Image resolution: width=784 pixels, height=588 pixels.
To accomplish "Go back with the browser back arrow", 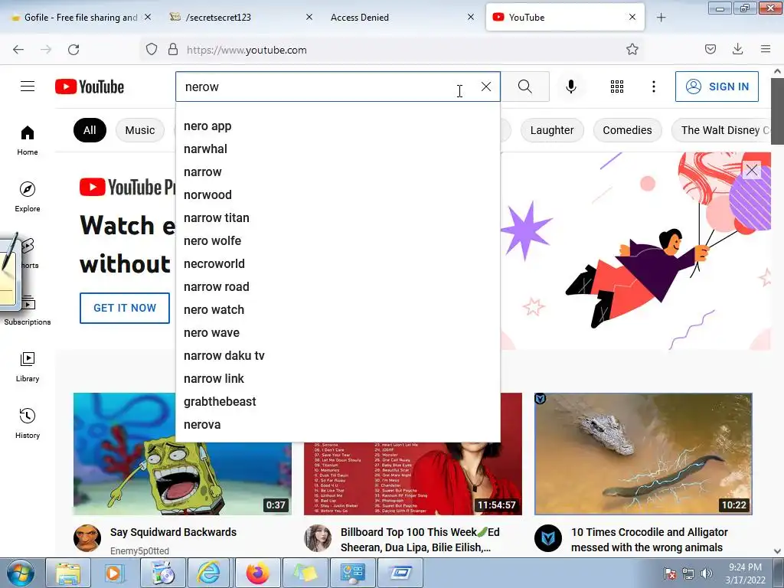I will (18, 50).
